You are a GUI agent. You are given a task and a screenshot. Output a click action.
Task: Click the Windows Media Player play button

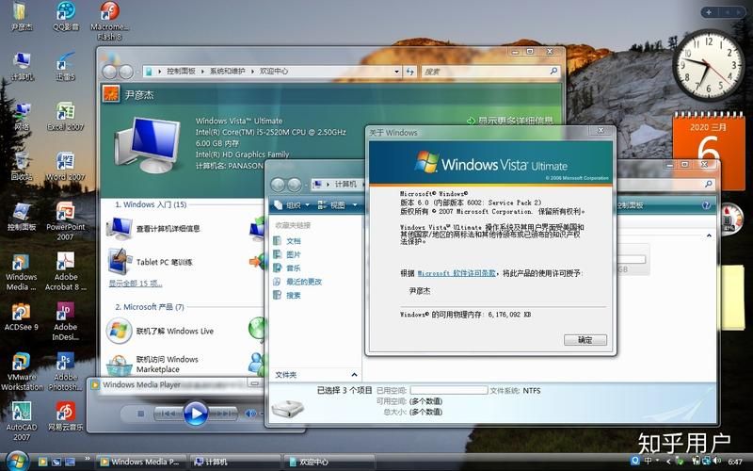[195, 413]
